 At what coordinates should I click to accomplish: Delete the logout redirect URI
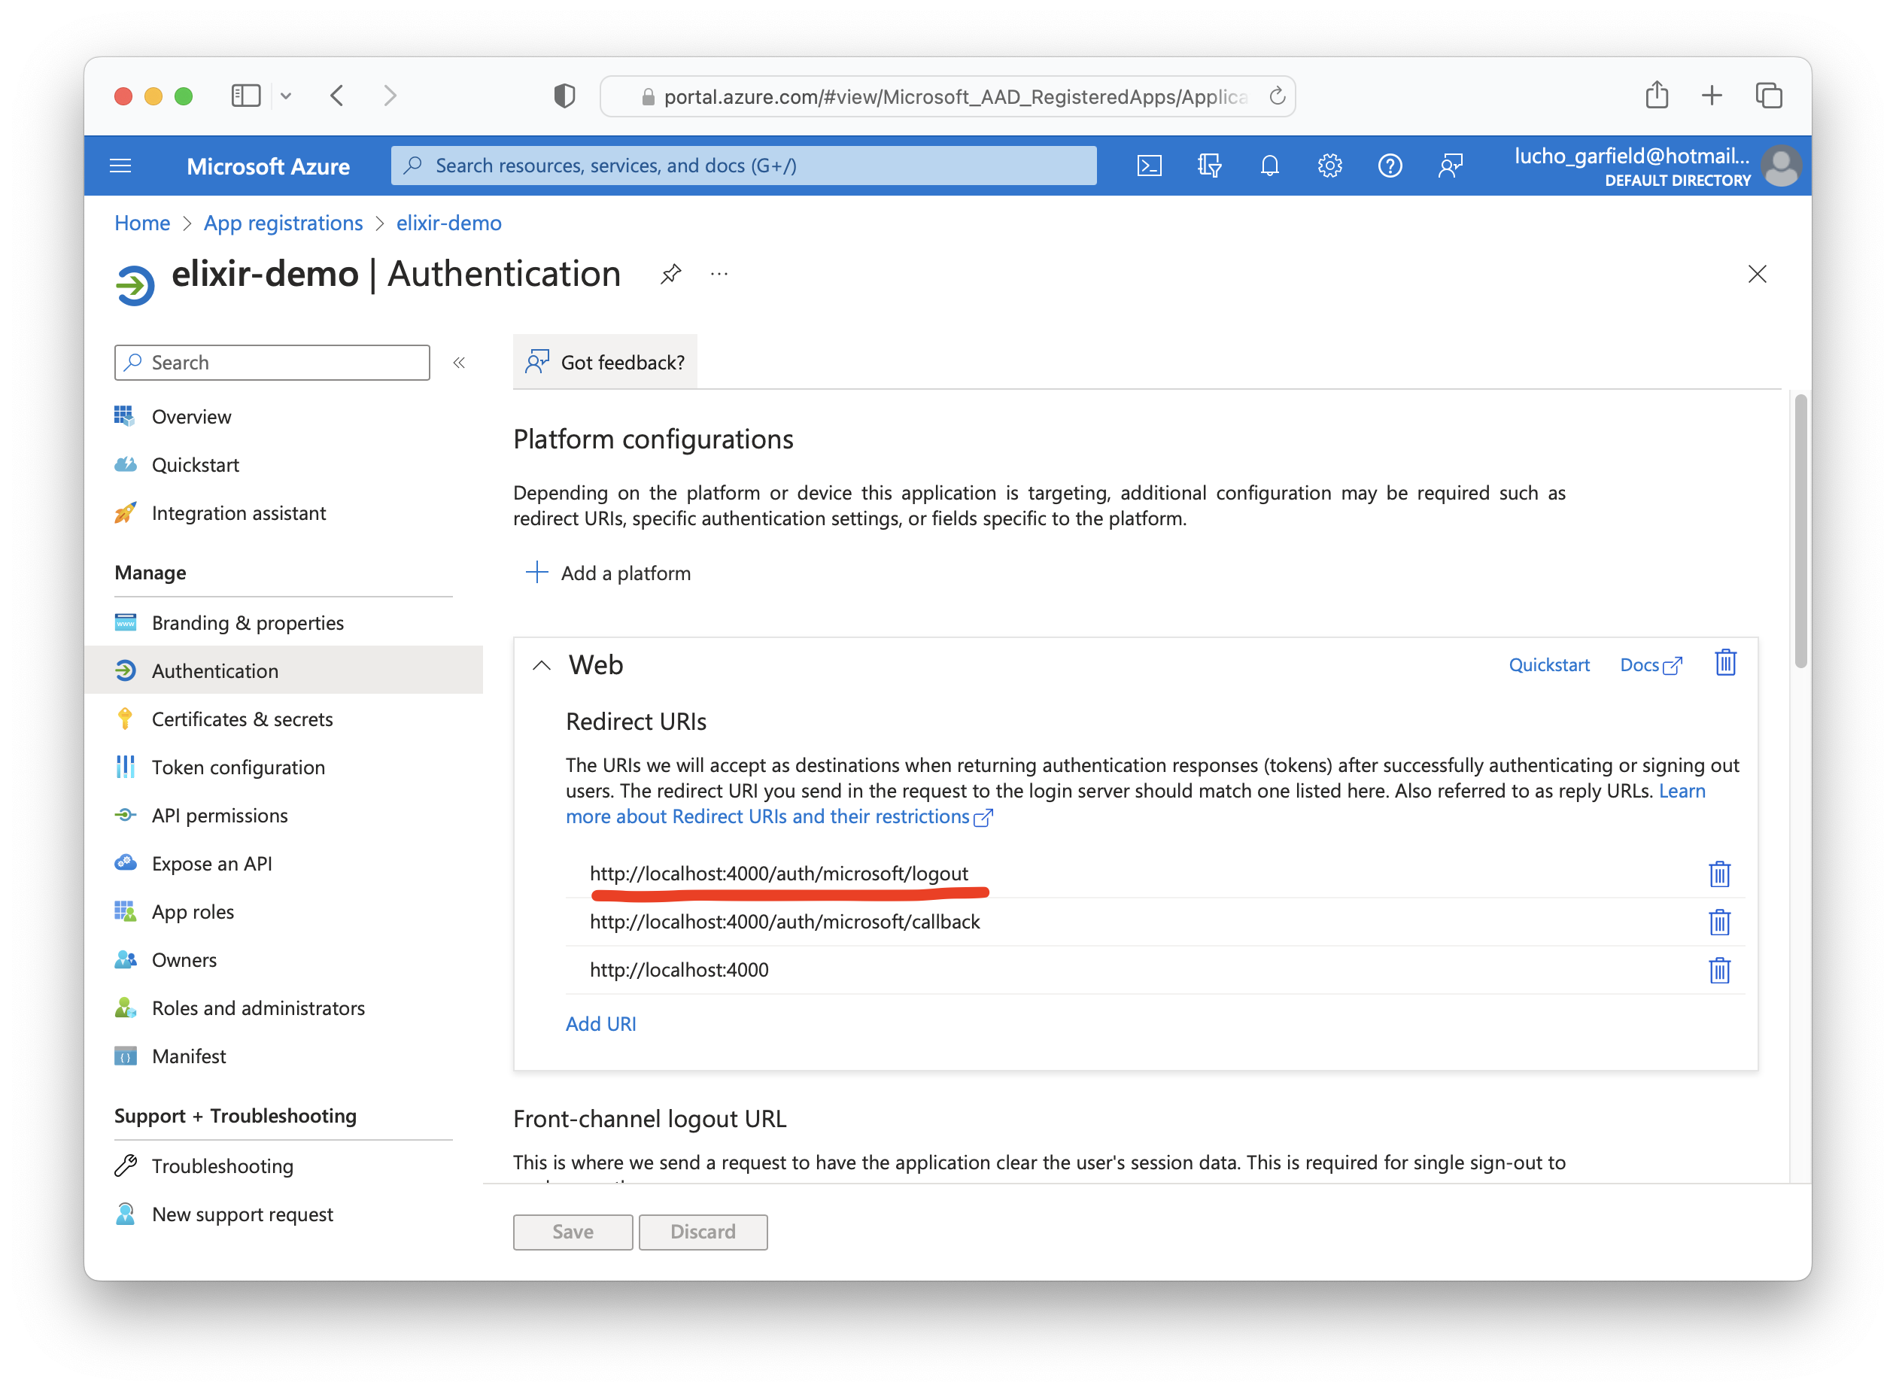click(1719, 874)
